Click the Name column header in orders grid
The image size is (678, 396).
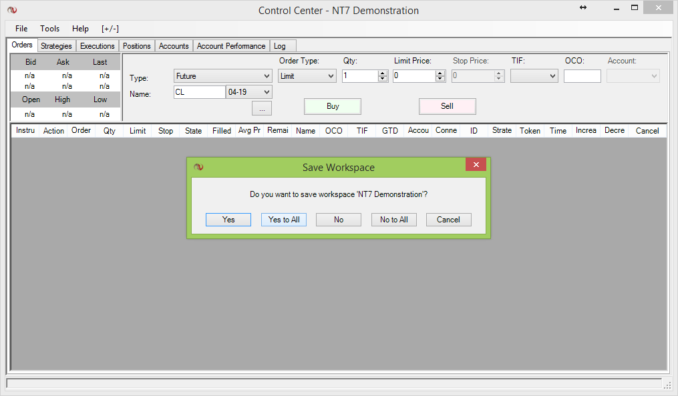[306, 131]
